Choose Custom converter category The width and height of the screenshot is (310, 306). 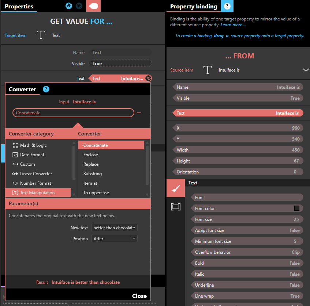38,164
